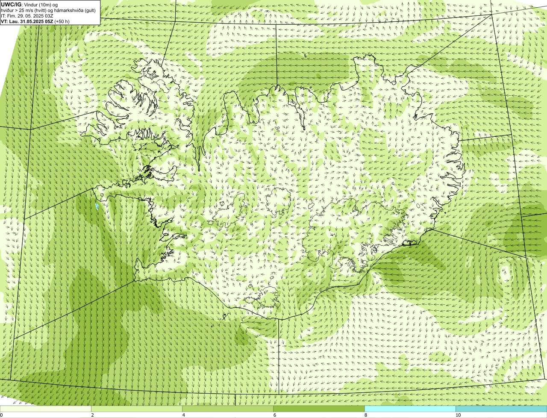Click the 'IT: Fim. 29. 05. 2025 03Z' line
This screenshot has height=418, width=547.
[x=27, y=16]
